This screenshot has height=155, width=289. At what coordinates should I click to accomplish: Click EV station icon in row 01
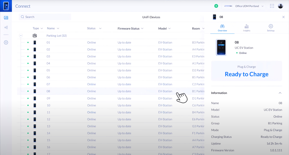tap(35, 42)
